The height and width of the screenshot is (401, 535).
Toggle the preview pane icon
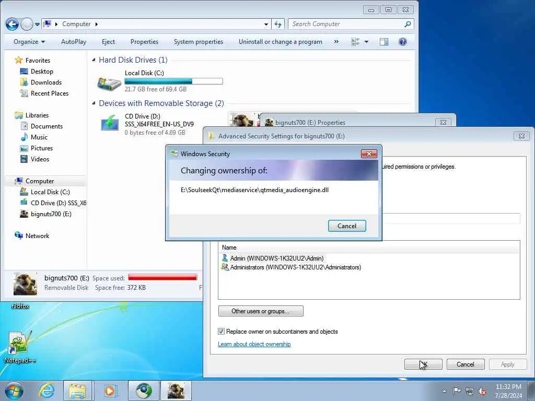click(x=384, y=42)
